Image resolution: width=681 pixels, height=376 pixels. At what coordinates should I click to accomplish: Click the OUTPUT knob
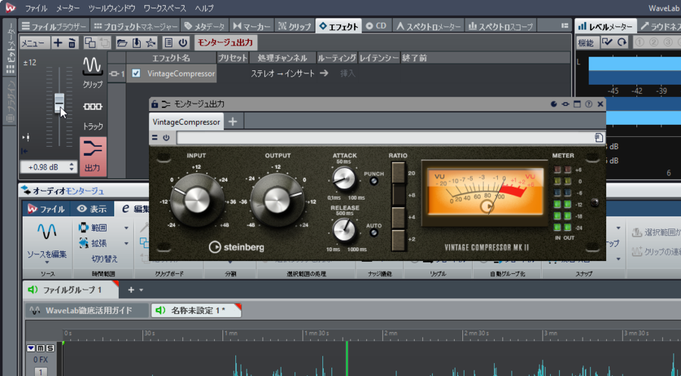(277, 200)
